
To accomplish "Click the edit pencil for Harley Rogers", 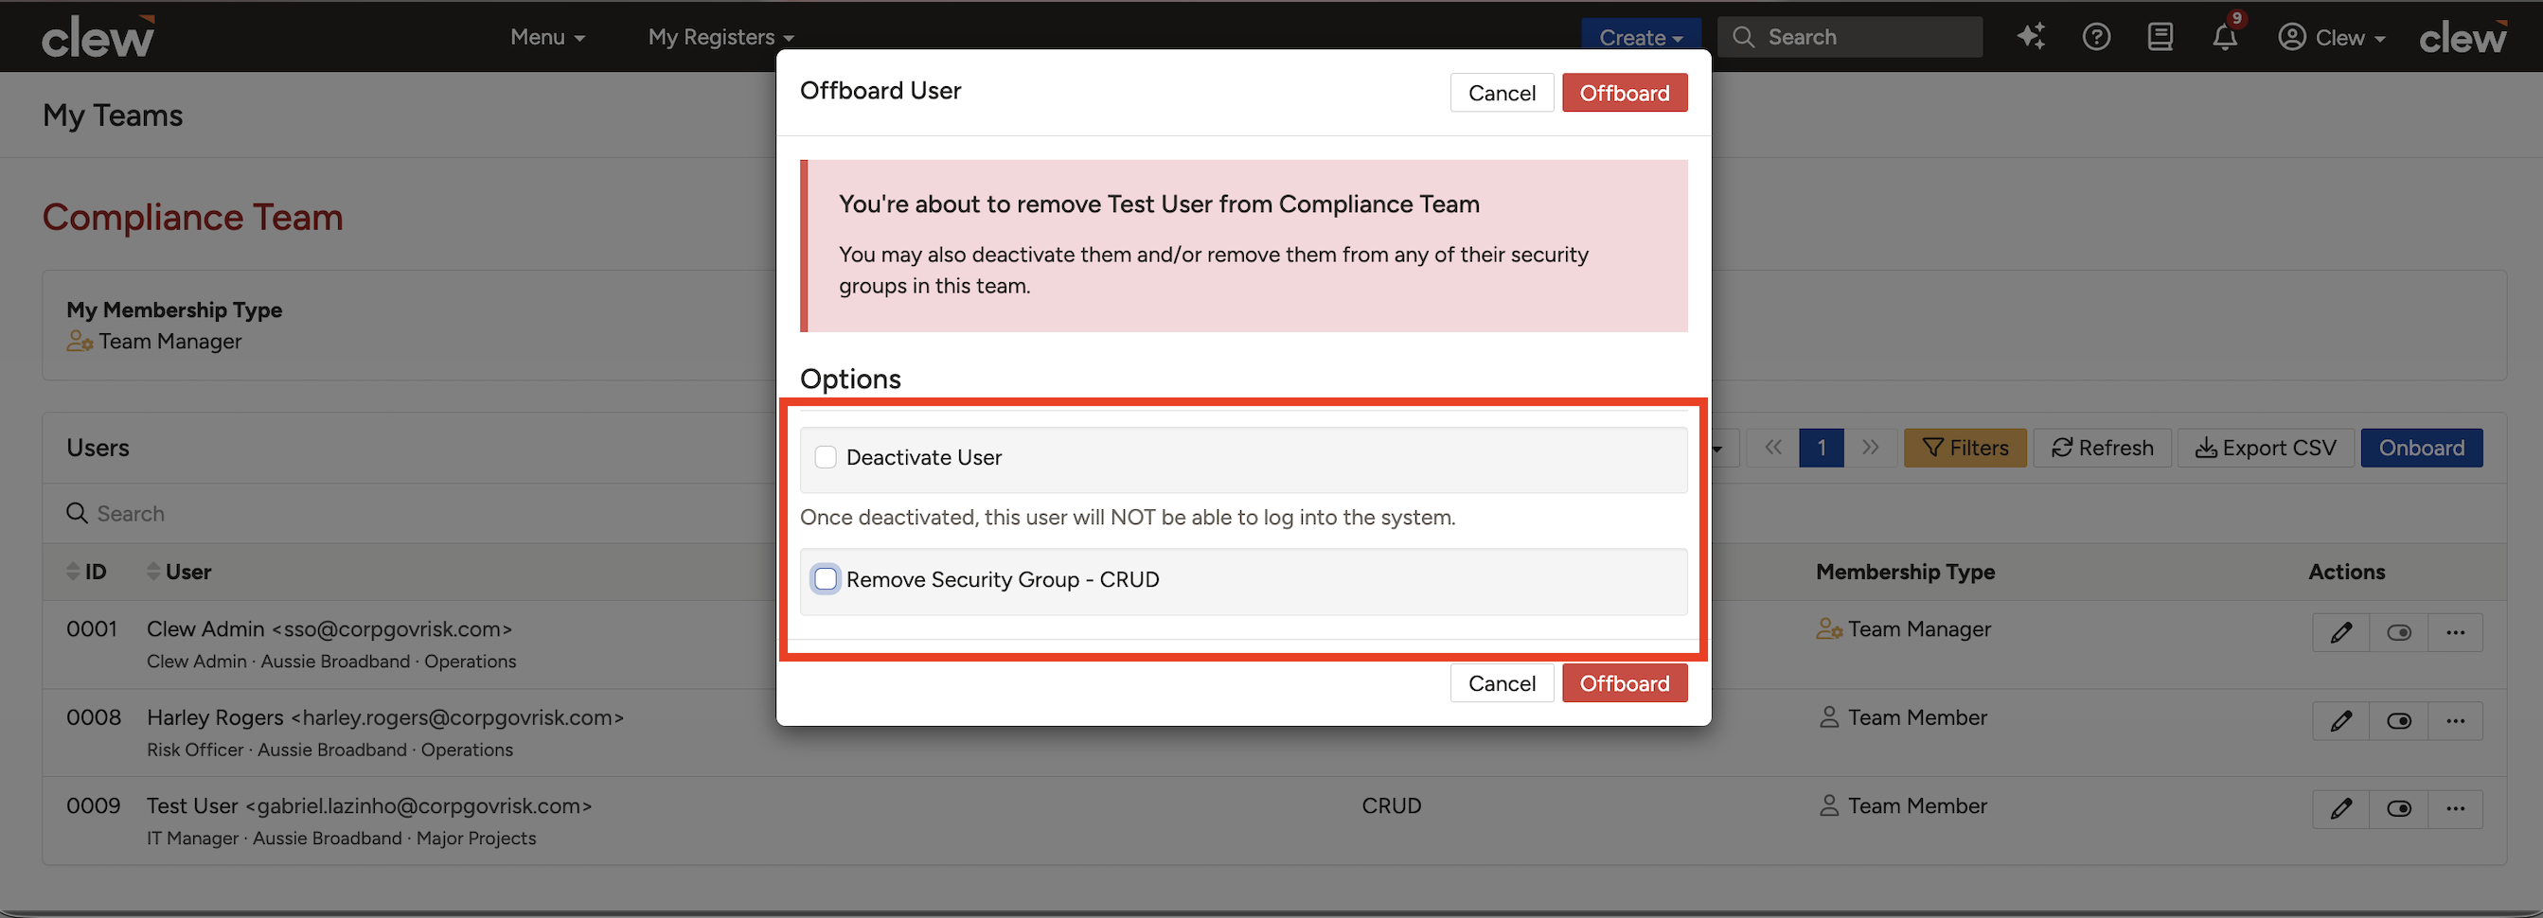I will click(2340, 721).
